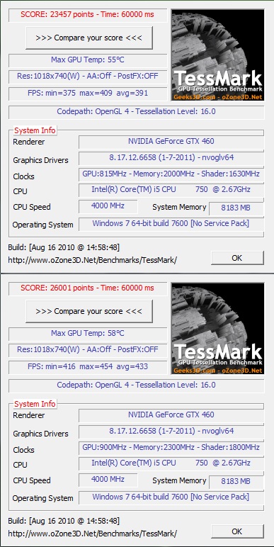Image resolution: width=274 pixels, height=547 pixels.
Task: Click the oZone3D.Net TessMark URL in bottom dialog
Action: pyautogui.click(x=92, y=534)
